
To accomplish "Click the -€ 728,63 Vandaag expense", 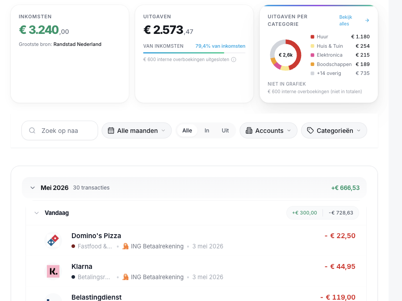I will pos(341,213).
